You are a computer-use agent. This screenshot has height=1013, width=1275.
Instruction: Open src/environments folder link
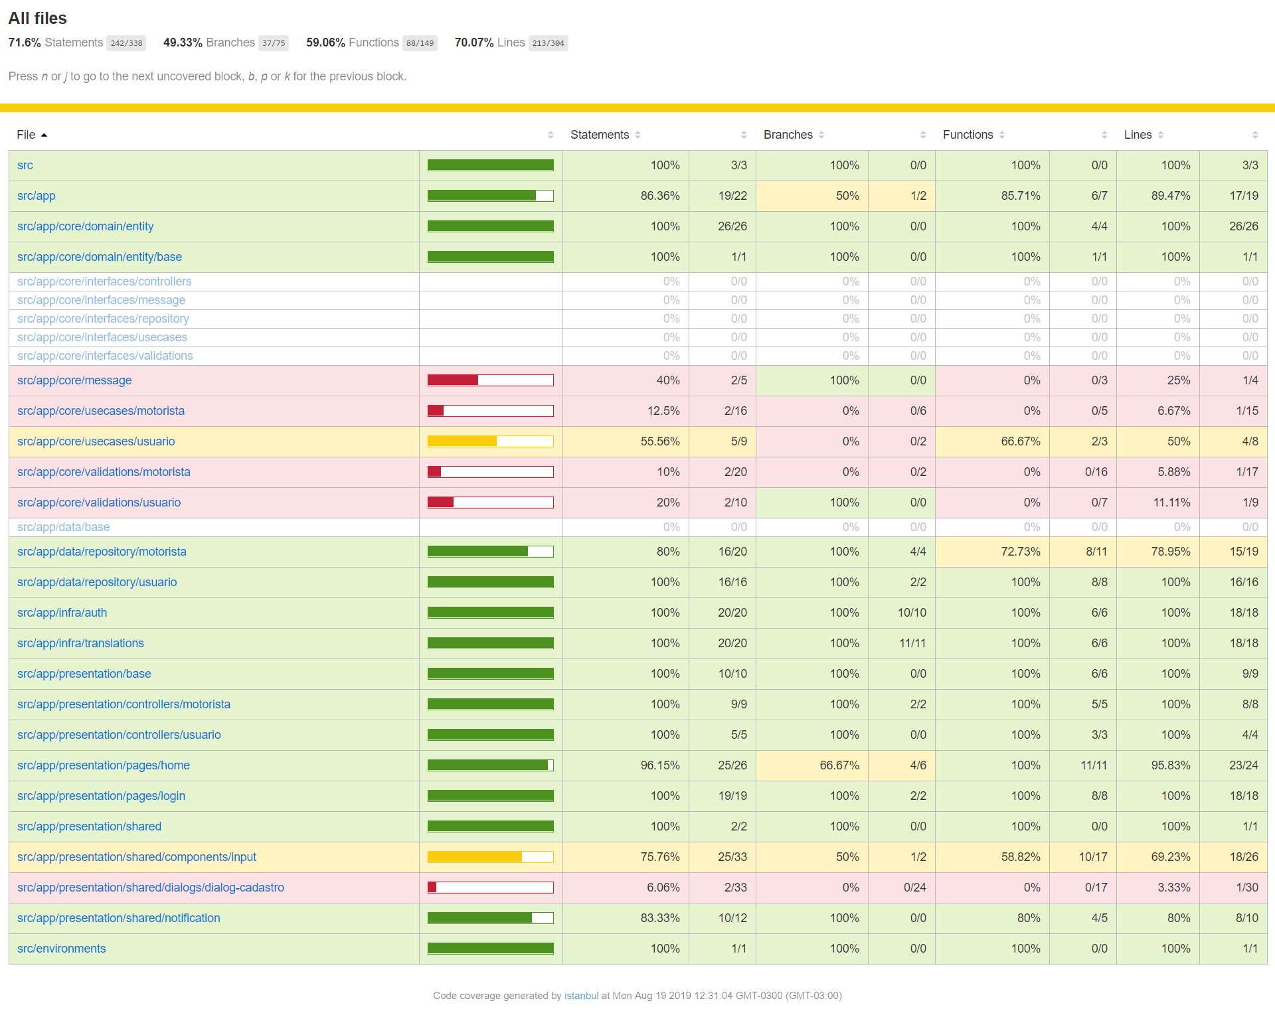61,949
